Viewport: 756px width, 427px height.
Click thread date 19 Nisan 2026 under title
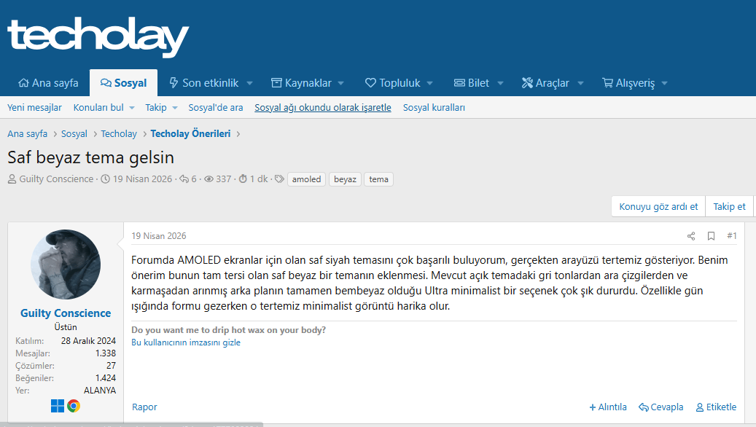click(x=142, y=179)
